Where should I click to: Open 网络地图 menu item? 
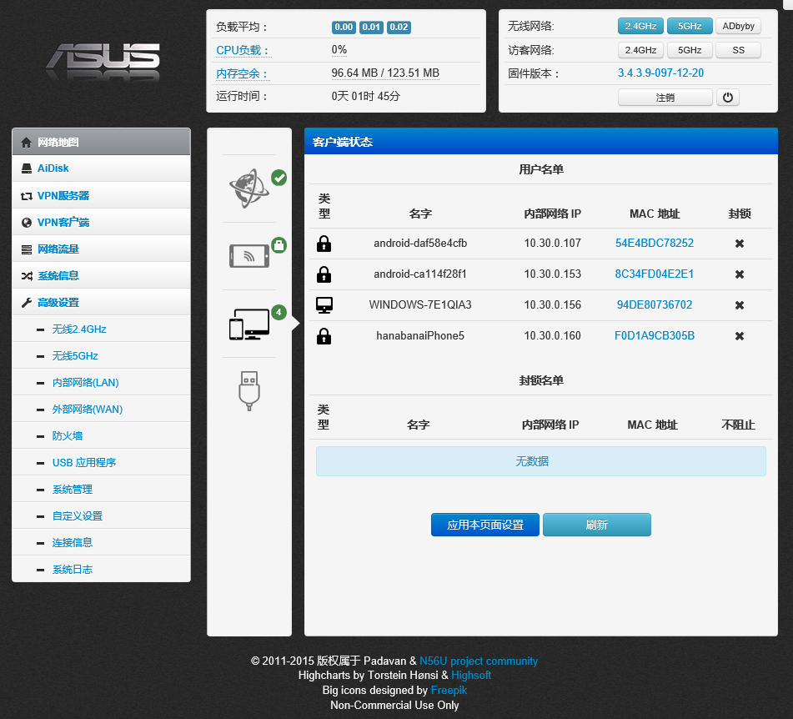(101, 142)
